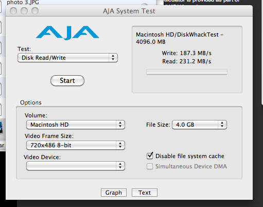Open Video Frame Size dropdown 720x486 8-bit
The height and width of the screenshot is (207, 263).
pyautogui.click(x=76, y=145)
